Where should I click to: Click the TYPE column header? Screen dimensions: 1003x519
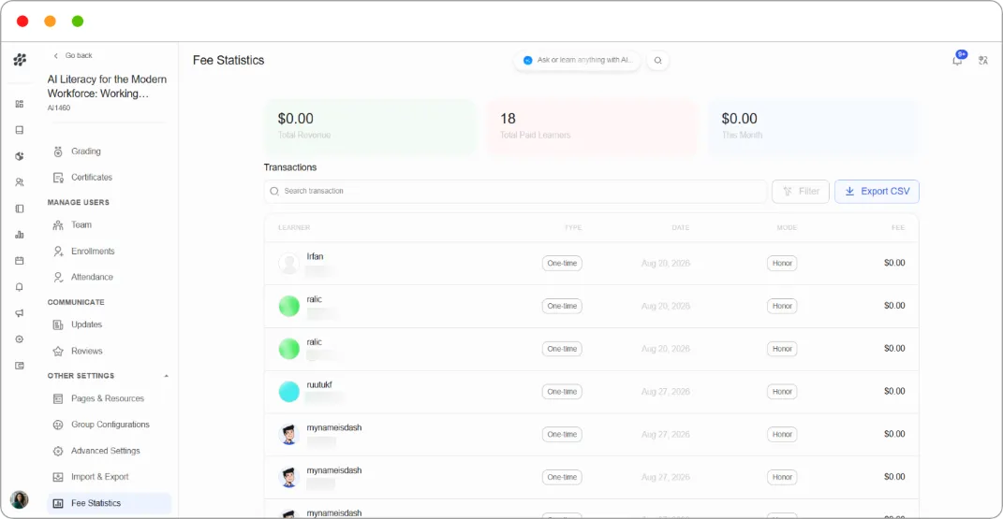point(573,228)
